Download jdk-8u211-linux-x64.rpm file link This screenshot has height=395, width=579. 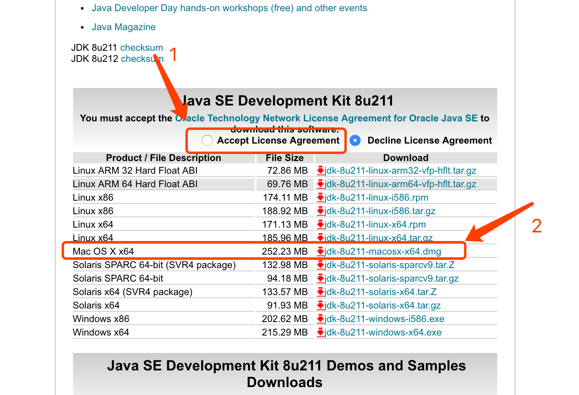(375, 224)
